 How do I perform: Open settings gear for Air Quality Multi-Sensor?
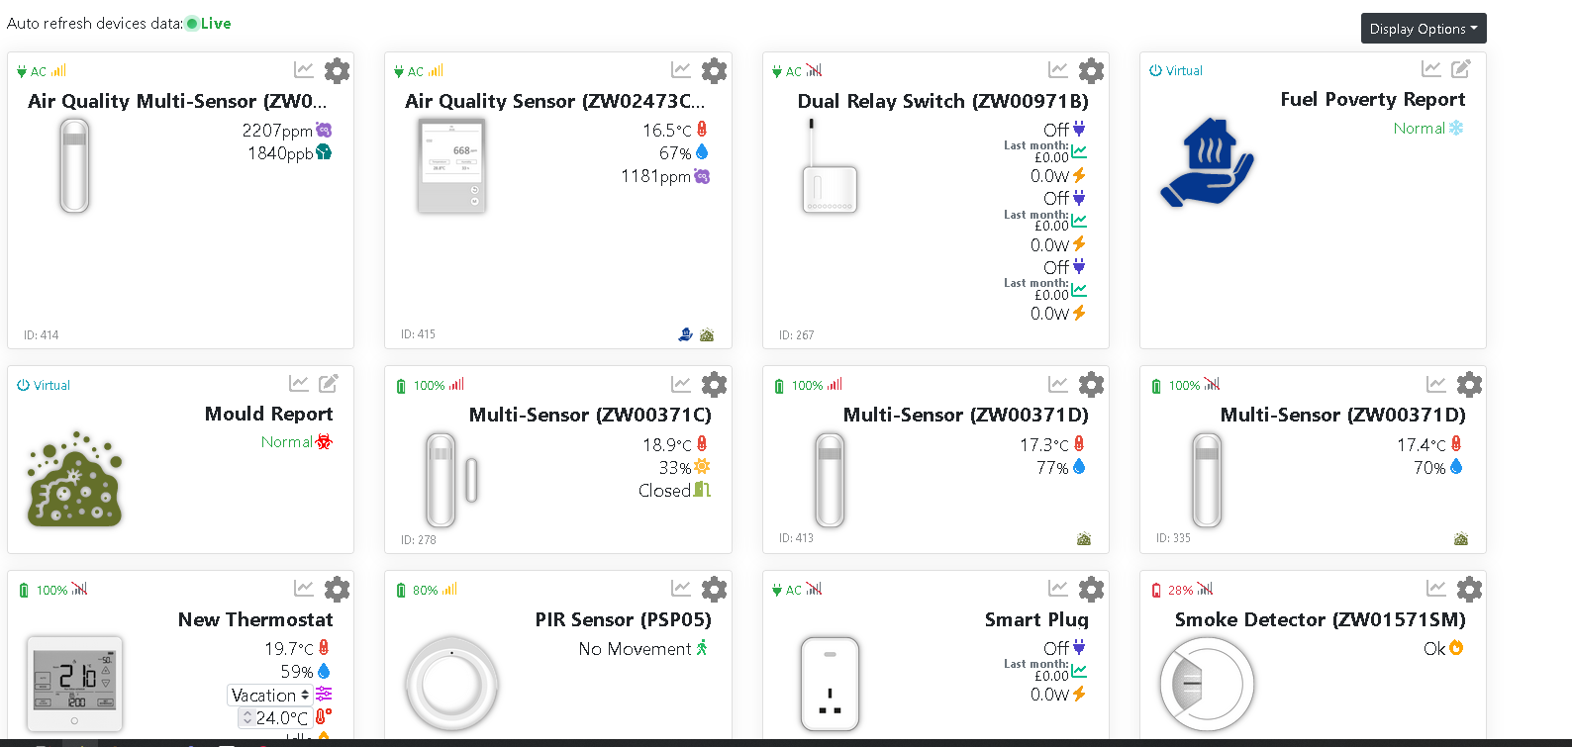pos(337,71)
